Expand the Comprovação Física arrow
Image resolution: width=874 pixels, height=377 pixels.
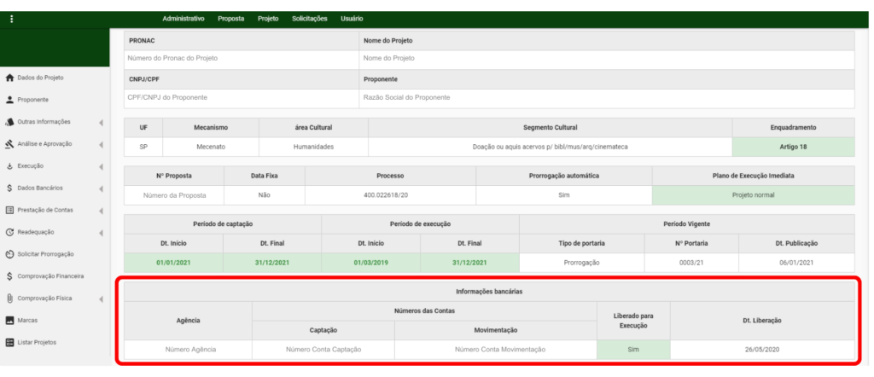[101, 299]
